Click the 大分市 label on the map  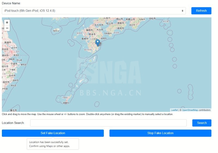pyautogui.click(x=100, y=30)
